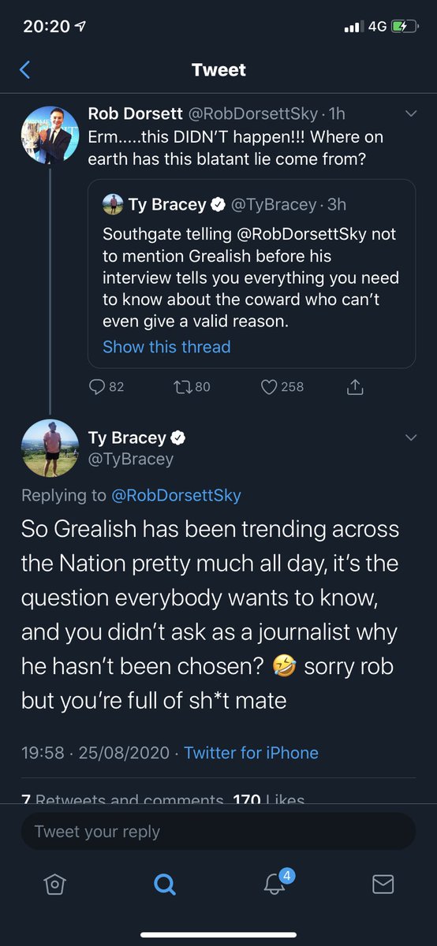Open the Home tab
The width and height of the screenshot is (437, 946).
point(54,885)
